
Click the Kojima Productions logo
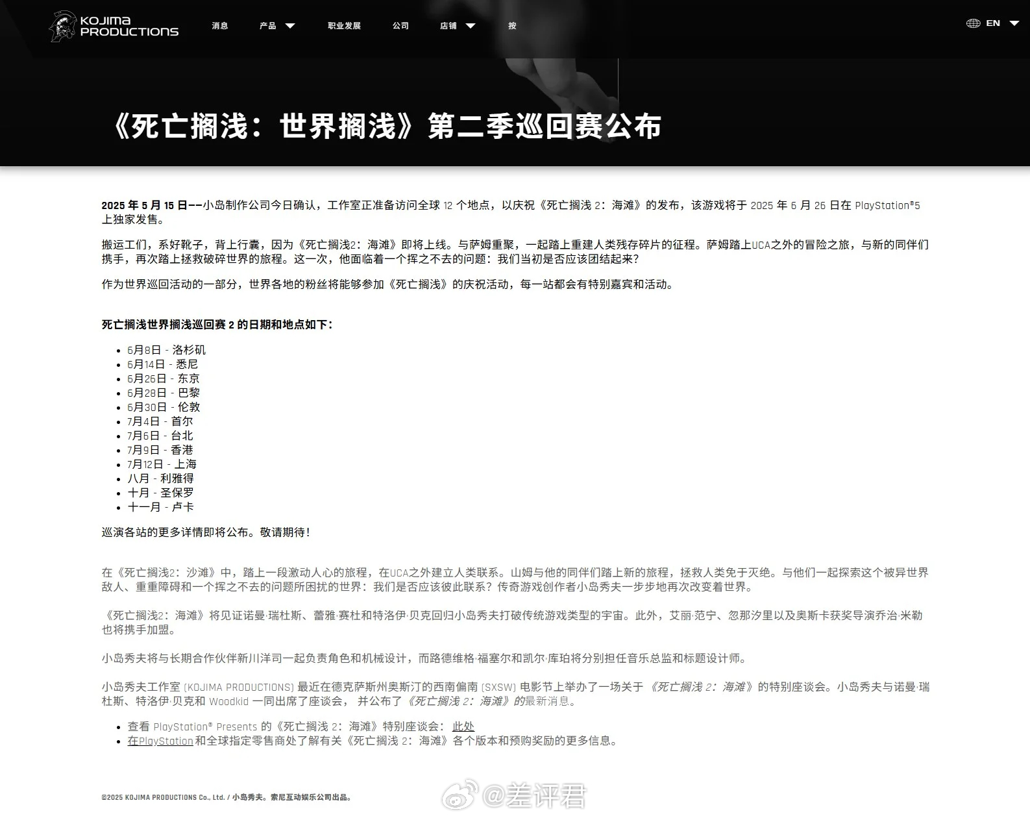click(114, 27)
